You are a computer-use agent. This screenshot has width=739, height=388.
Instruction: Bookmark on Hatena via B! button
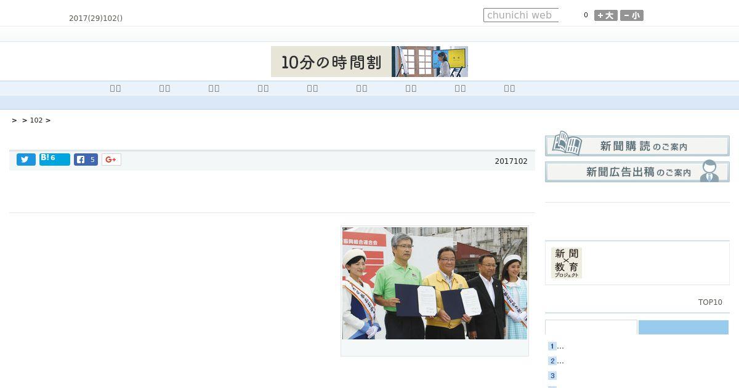coord(55,160)
